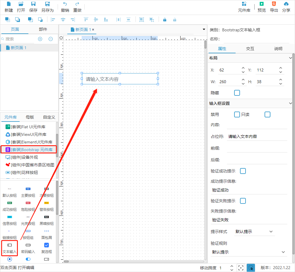
Task: Check the 隐藏 checkbox
Action: 237,93
